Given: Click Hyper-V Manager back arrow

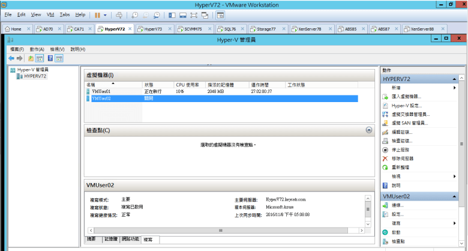Looking at the screenshot, I should (11, 58).
